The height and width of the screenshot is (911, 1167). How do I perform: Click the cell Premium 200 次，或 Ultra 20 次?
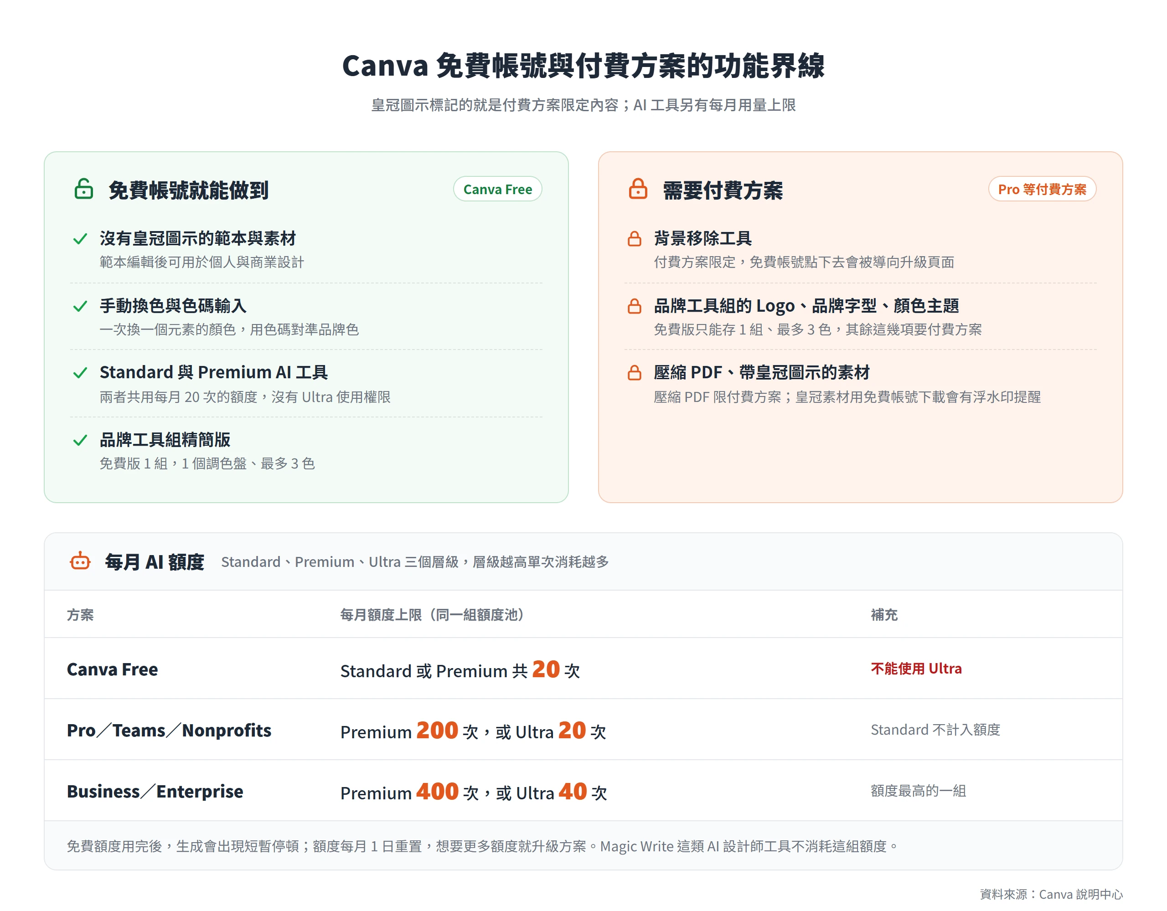click(474, 731)
